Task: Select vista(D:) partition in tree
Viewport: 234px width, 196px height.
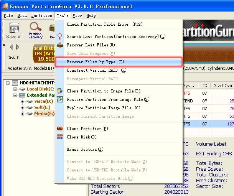Action: (44, 101)
